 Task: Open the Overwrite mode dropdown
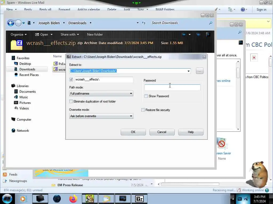coord(101,116)
